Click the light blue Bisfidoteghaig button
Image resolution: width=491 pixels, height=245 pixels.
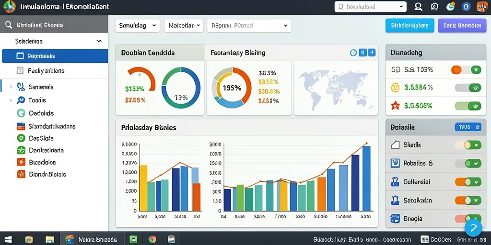tap(410, 26)
